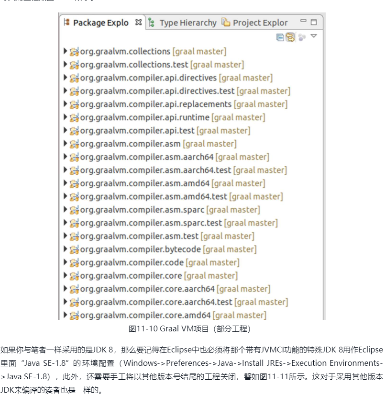Click project icon of org.graalvm.compiler.asm

tap(74, 144)
